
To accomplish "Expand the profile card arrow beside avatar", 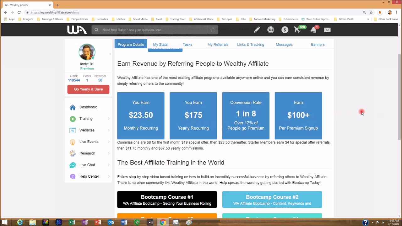I will (110, 54).
